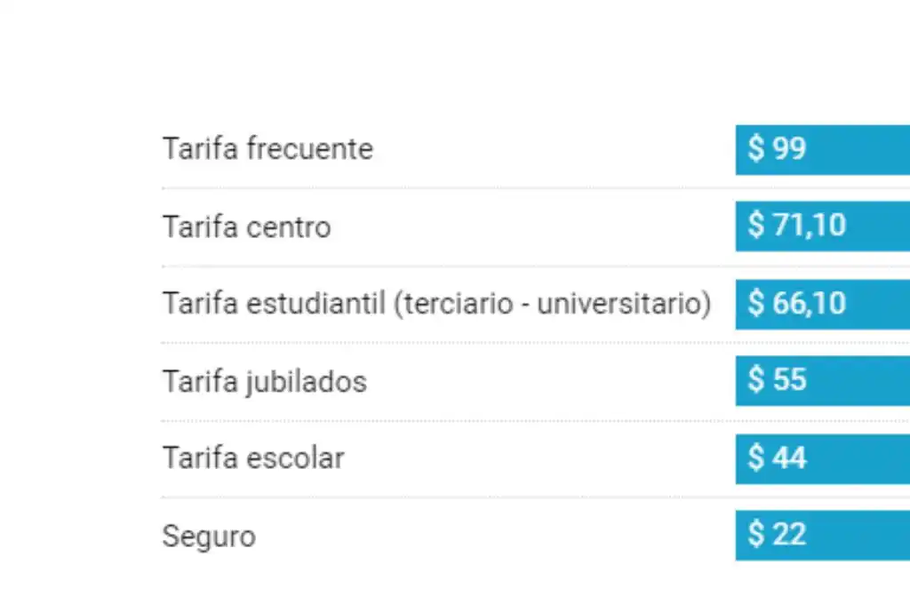Click the 'Tarifa escolar' text
The image size is (910, 604).
252,459
